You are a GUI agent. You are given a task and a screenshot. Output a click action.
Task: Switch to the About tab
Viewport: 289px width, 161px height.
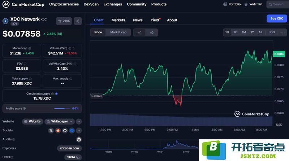(172, 20)
